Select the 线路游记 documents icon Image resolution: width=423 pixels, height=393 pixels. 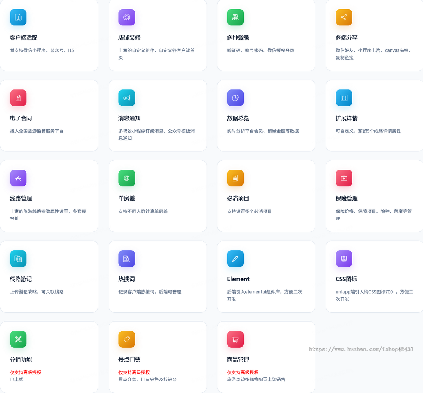[18, 259]
